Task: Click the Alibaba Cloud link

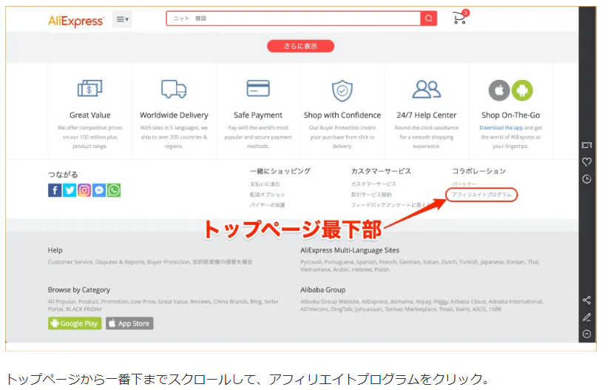Action: pyautogui.click(x=467, y=302)
